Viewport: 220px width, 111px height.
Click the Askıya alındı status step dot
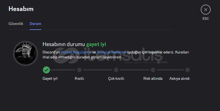(187, 70)
